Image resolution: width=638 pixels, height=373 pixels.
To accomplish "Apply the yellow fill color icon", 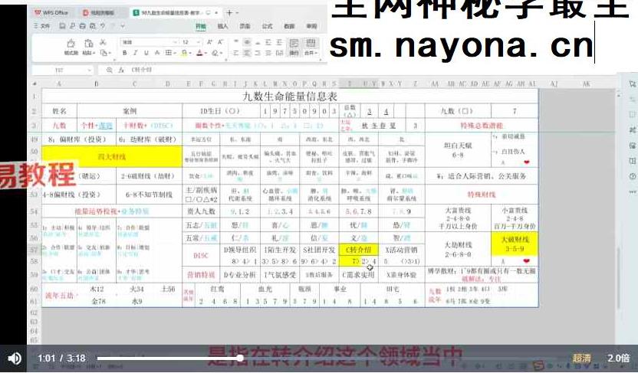I will [x=184, y=53].
